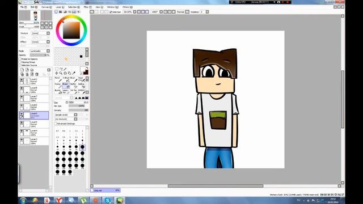The height and width of the screenshot is (204, 363).
Task: Select the WaterColor tool
Action: click(82, 79)
